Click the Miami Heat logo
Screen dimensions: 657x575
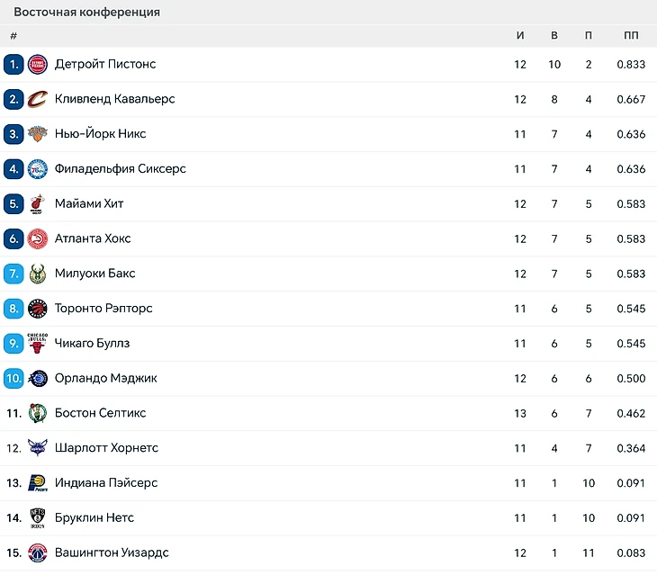click(38, 204)
